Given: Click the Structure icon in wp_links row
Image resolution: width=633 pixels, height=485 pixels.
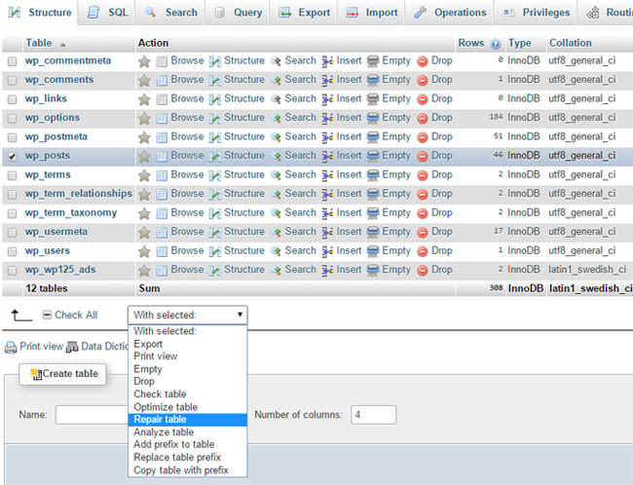Looking at the screenshot, I should 215,99.
